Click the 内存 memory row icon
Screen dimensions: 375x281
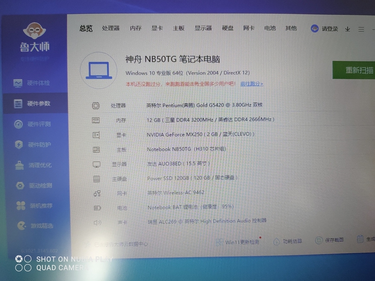[x=96, y=120]
